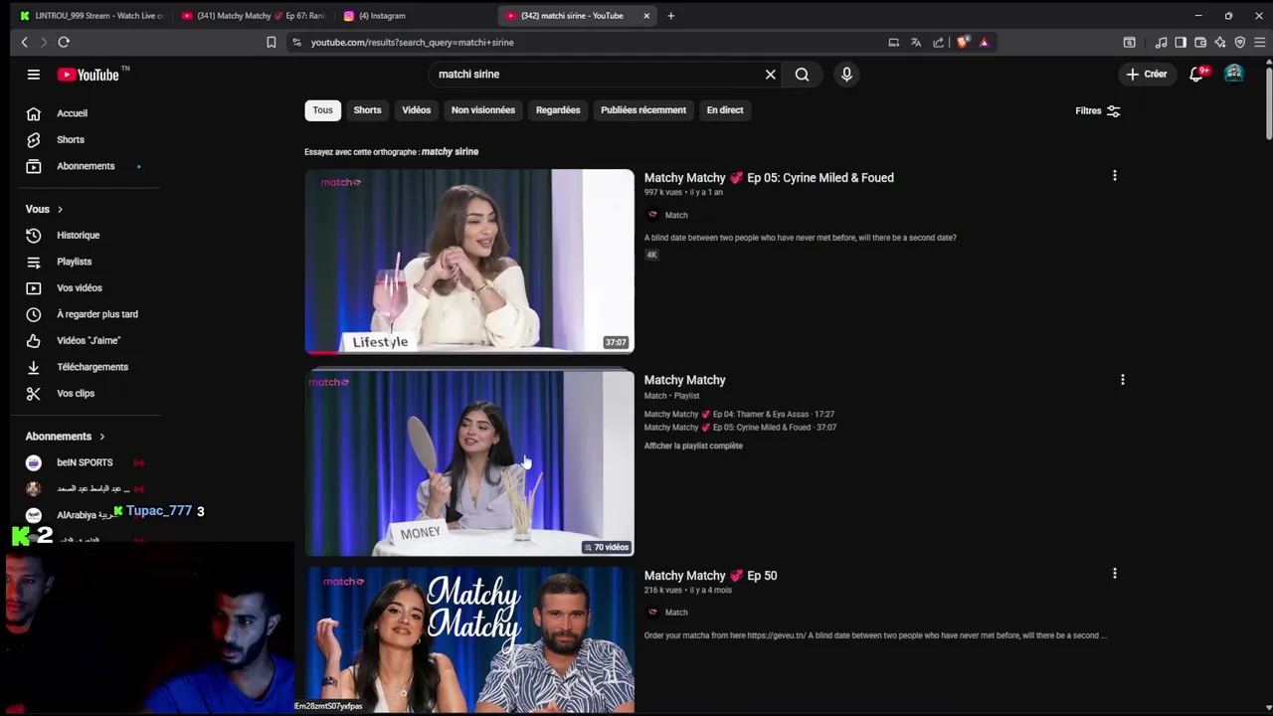Select the Vidéos filter chip
This screenshot has width=1273, height=716.
[x=416, y=110]
